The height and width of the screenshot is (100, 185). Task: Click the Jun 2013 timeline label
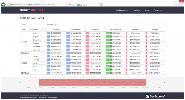coord(27,88)
